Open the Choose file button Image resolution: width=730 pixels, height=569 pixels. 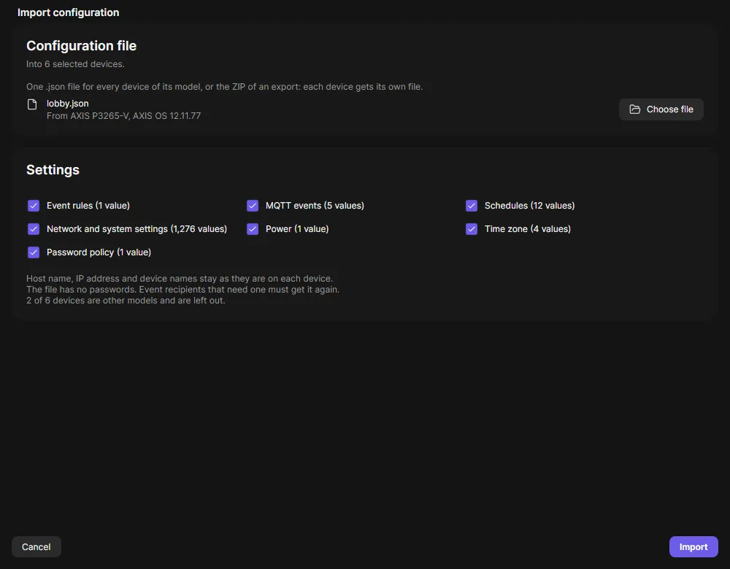coord(661,109)
